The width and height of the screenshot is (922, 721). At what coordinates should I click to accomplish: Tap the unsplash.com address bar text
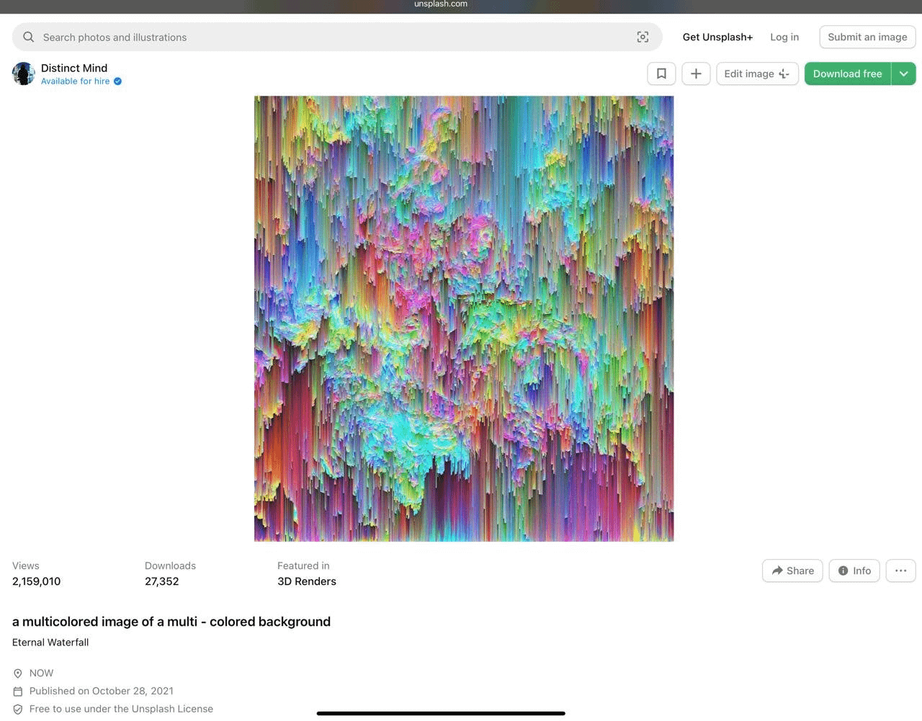441,4
